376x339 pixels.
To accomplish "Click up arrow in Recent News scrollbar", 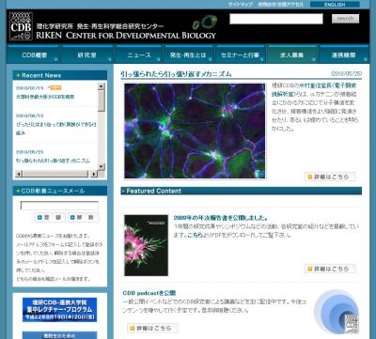I will (x=102, y=86).
